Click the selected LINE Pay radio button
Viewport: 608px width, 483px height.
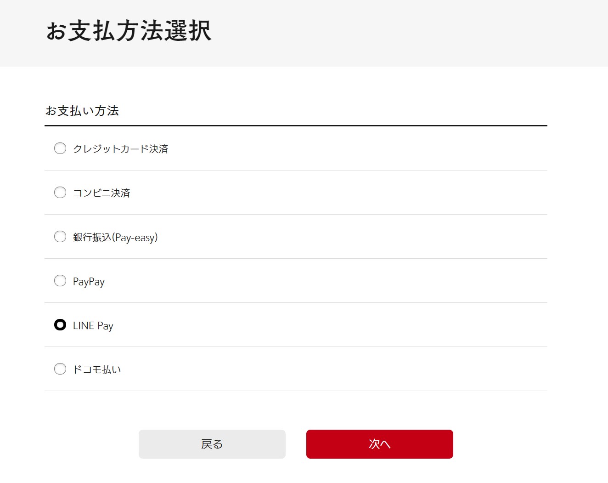click(x=60, y=325)
